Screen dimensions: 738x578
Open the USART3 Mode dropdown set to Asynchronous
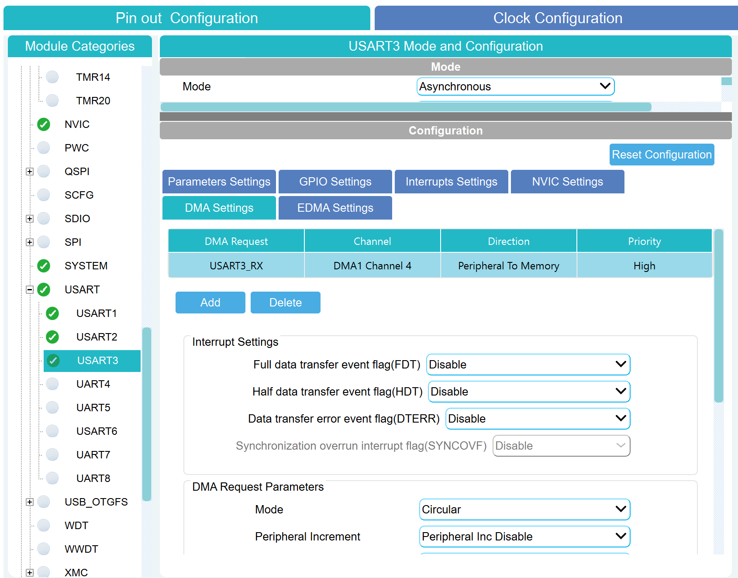pyautogui.click(x=515, y=86)
